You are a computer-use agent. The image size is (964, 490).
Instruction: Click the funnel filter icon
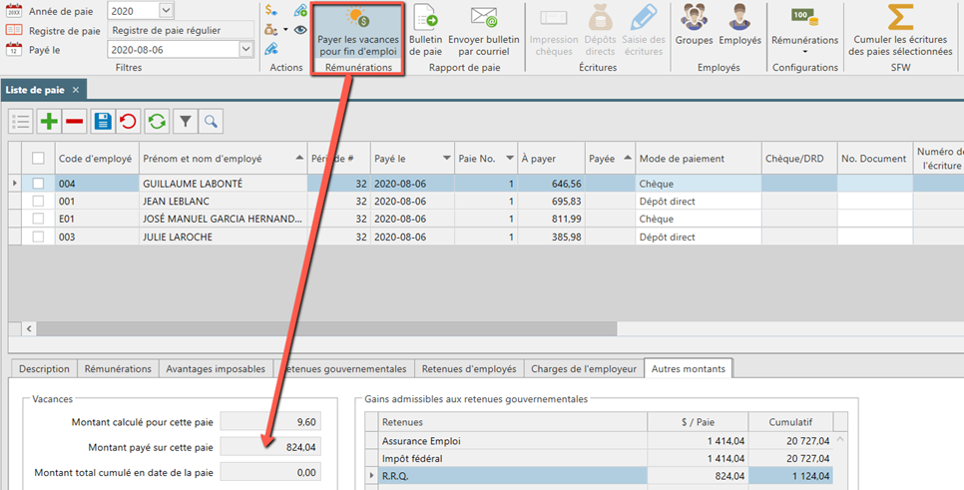(185, 121)
